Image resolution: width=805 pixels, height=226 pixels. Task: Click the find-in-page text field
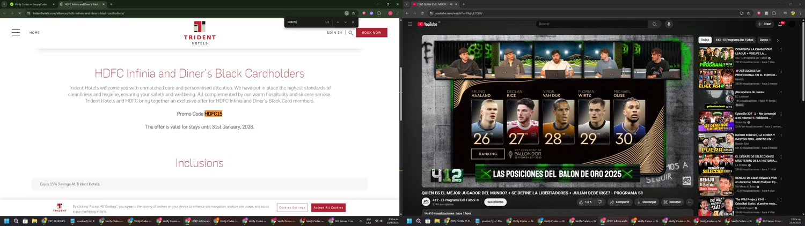303,22
